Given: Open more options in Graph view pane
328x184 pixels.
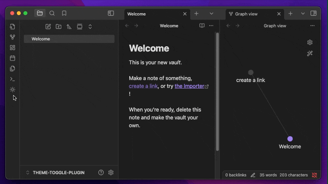Looking at the screenshot, I should [x=312, y=26].
